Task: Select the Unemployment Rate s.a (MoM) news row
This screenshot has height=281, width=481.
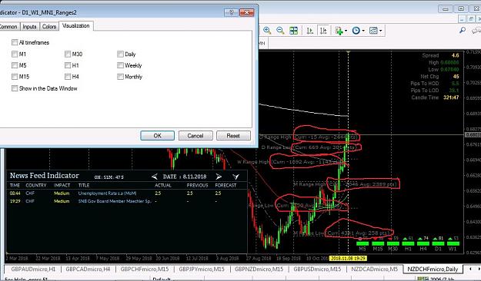Action: (x=126, y=193)
